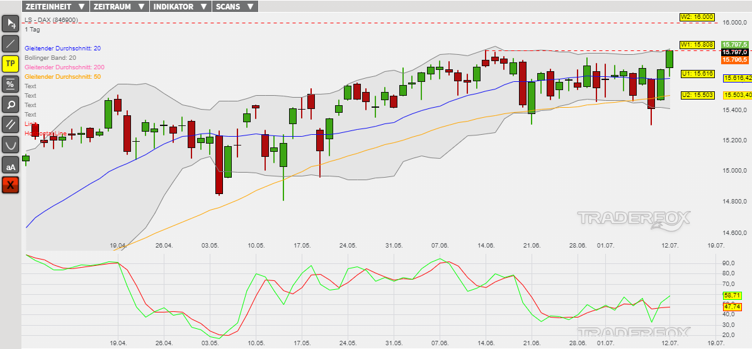Viewport: 752px width, 349px height.
Task: Select the Gleitender Durchschnitt: 200 legend label
Action: (64, 67)
